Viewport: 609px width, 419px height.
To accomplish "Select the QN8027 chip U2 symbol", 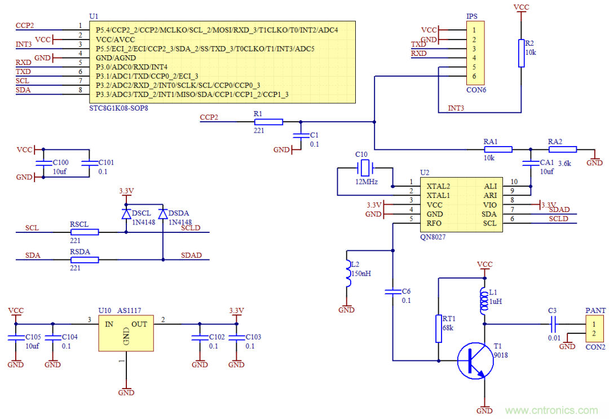I will (x=461, y=204).
